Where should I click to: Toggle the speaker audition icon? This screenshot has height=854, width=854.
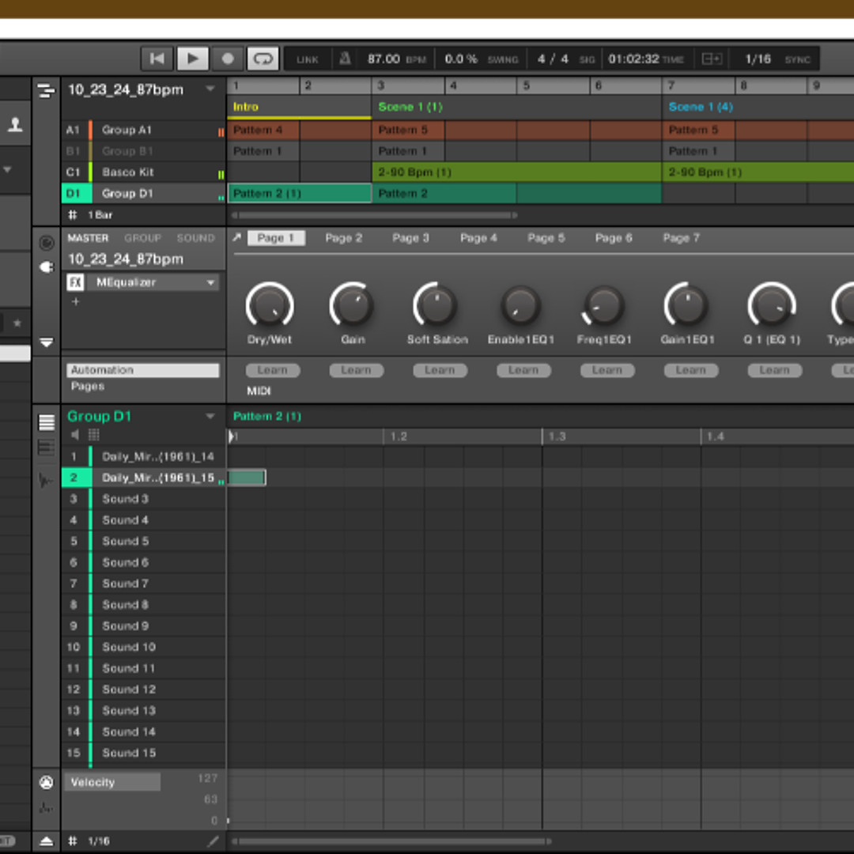[75, 435]
